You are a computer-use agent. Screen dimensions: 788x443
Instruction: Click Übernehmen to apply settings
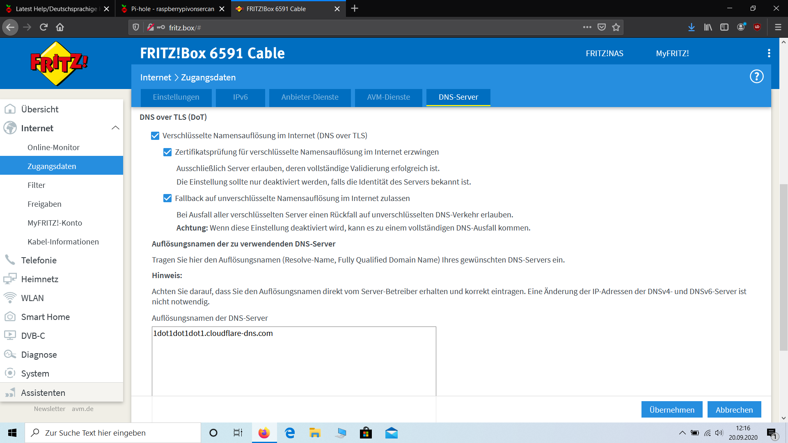pos(672,409)
